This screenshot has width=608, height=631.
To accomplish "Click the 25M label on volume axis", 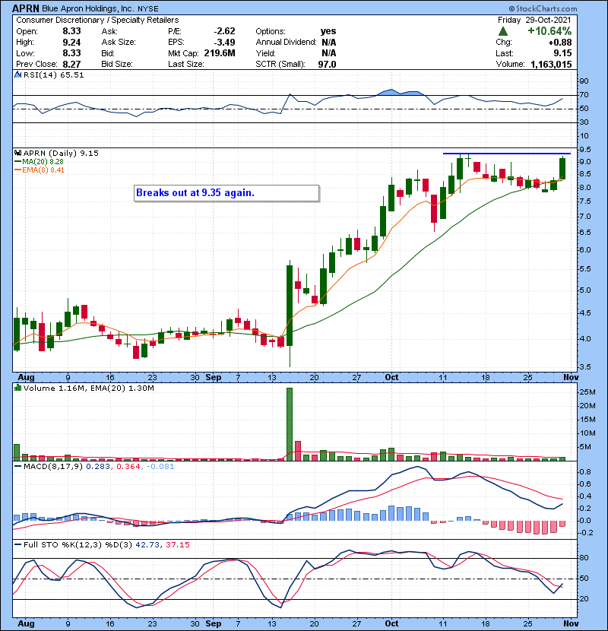I will tap(587, 392).
